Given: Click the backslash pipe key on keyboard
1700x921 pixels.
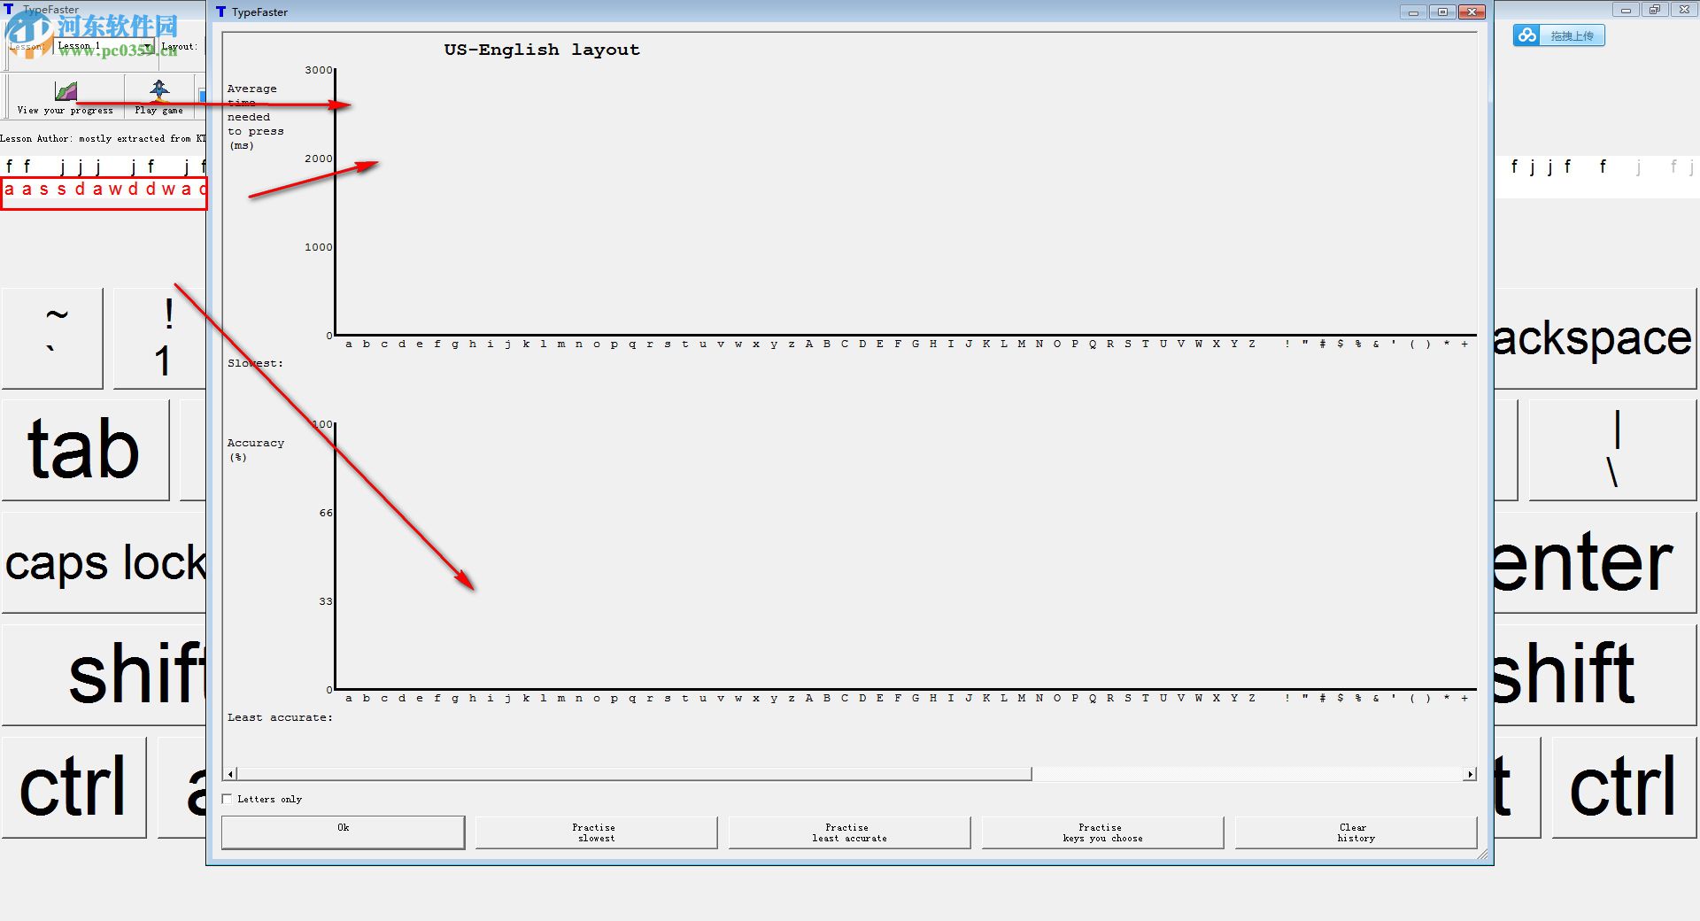Looking at the screenshot, I should point(1612,450).
